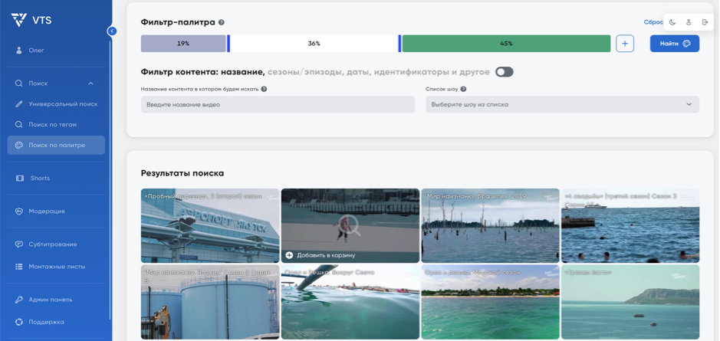Viewport: 720px width, 341px height.
Task: Click the Фильтр-палитра help question icon
Action: click(x=222, y=23)
